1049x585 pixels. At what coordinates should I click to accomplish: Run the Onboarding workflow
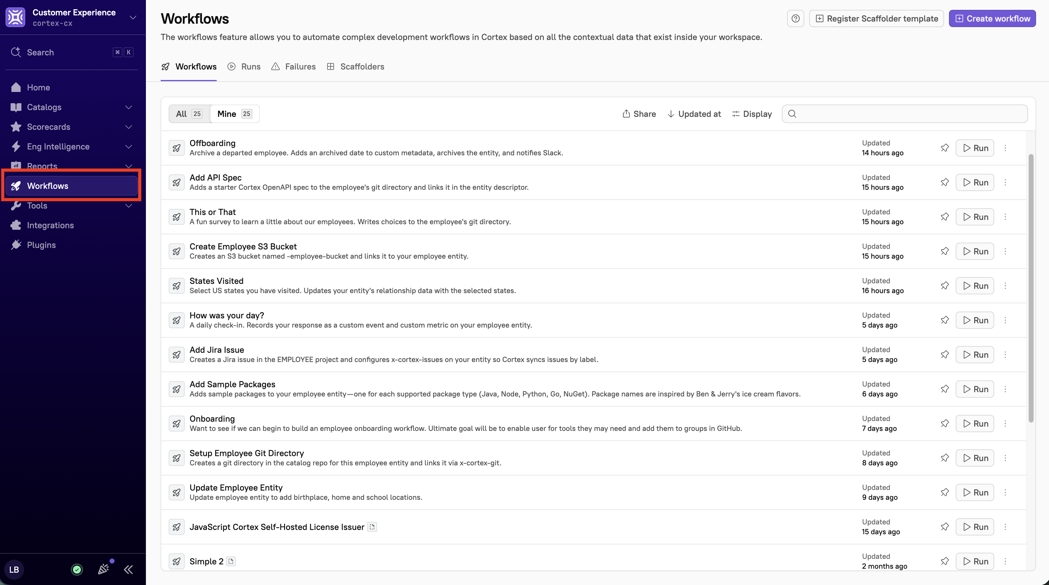975,424
